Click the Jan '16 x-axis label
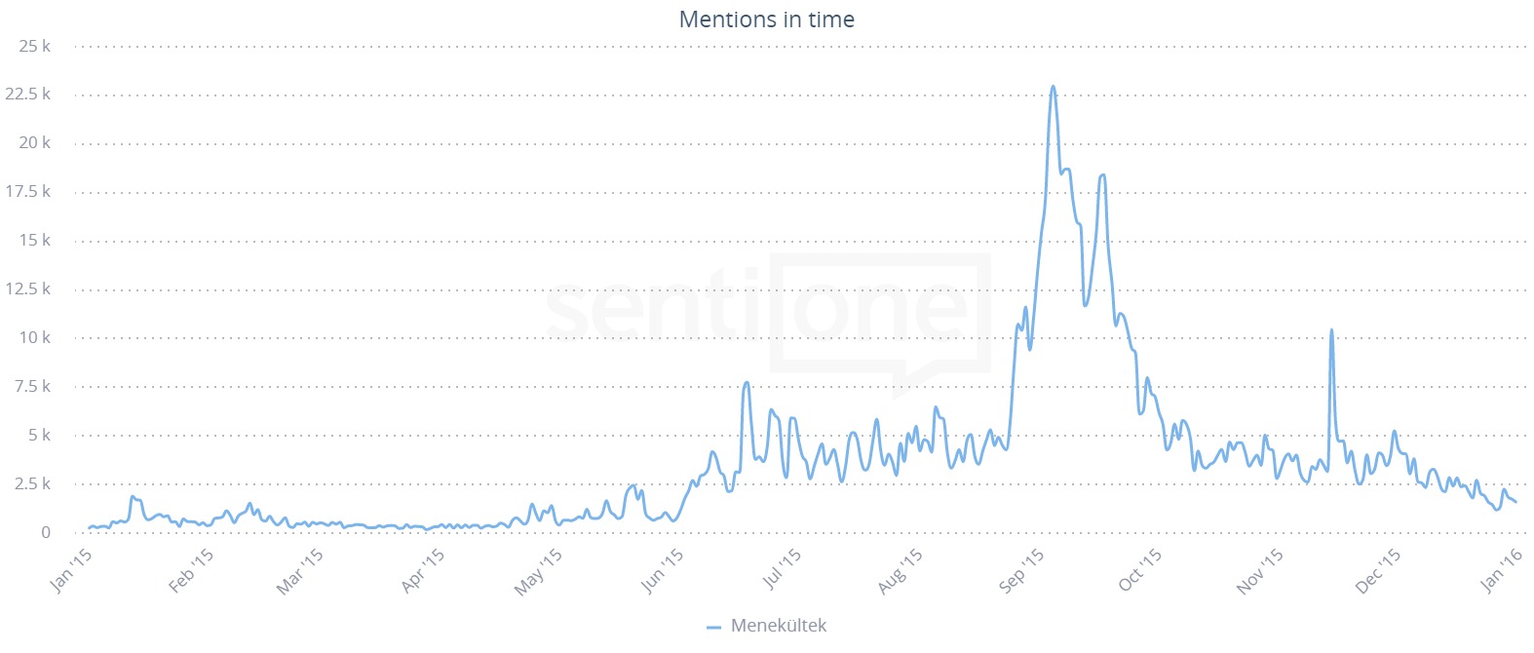 click(1501, 570)
